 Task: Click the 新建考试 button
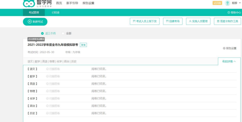(35, 21)
